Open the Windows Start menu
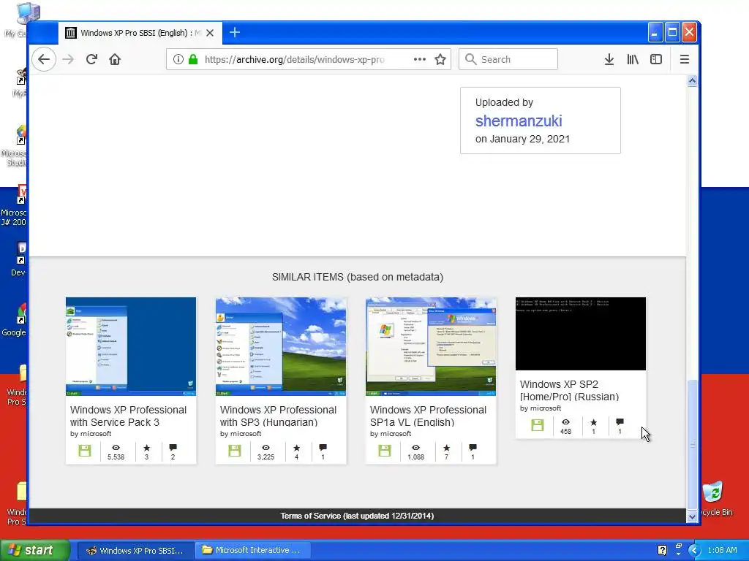749x561 pixels. (x=34, y=550)
